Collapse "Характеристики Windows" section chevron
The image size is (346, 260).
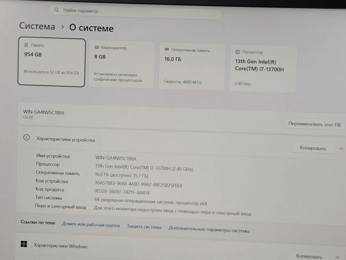[337, 257]
